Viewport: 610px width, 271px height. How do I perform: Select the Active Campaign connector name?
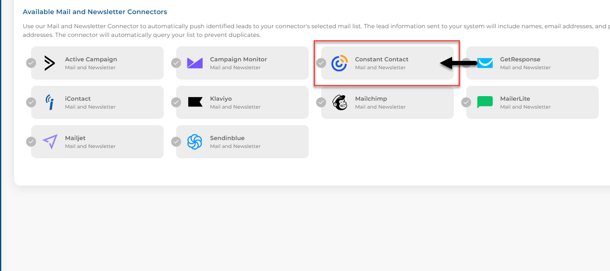click(91, 59)
